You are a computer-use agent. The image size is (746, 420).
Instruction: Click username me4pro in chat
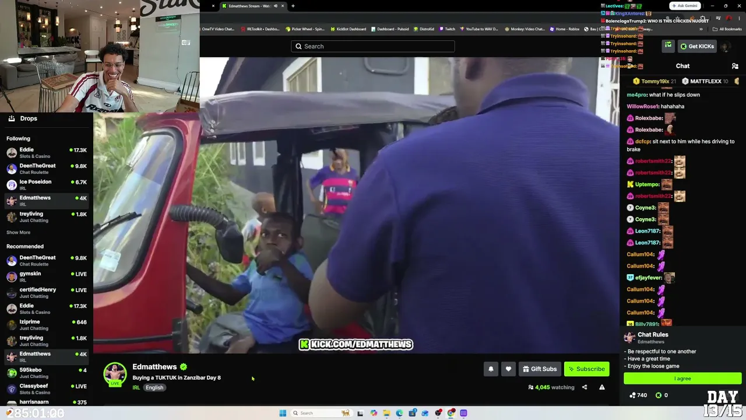(637, 94)
